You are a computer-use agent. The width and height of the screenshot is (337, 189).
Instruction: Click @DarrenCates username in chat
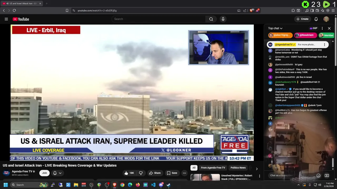[283, 50]
